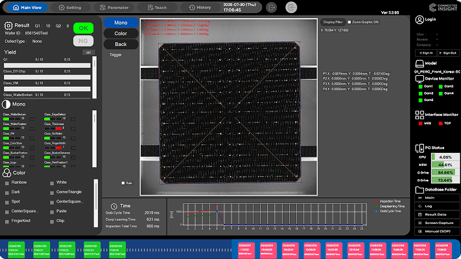Enable the Rainbow color defect checkbox

[x=7, y=183]
